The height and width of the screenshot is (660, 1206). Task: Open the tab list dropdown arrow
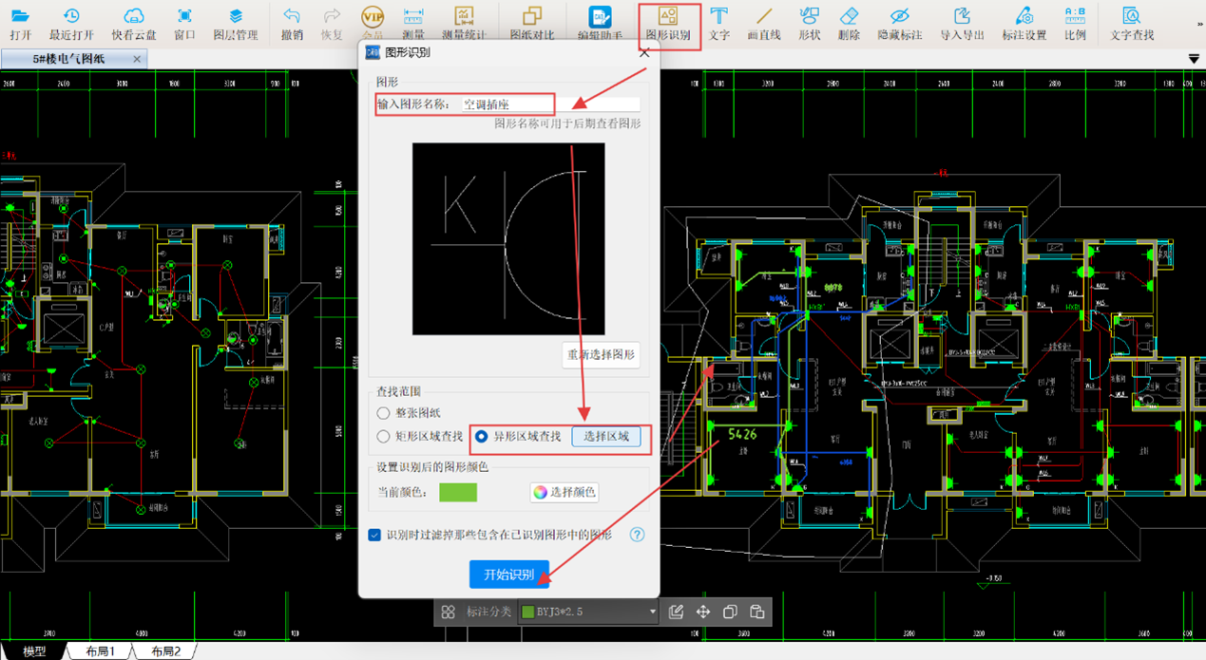(1195, 59)
